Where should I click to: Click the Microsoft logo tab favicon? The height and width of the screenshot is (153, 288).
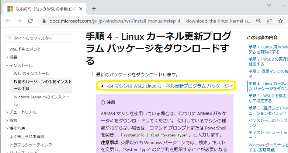(10, 9)
